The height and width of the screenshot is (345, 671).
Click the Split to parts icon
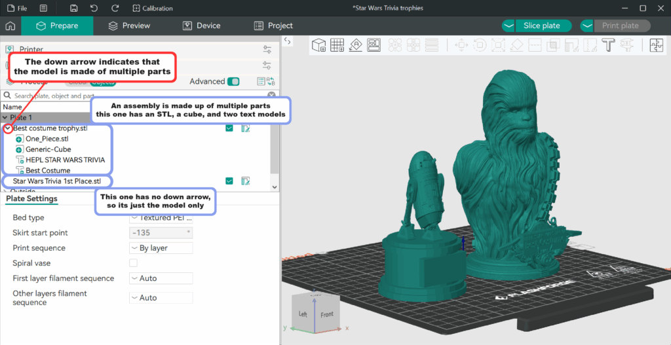413,45
